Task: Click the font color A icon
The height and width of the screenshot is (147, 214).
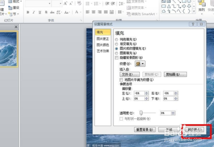Action: coord(77,12)
